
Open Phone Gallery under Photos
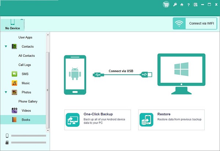(x=28, y=101)
